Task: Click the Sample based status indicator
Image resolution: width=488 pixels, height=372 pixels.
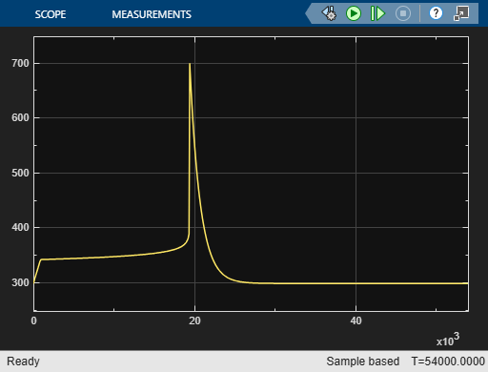Action: [363, 362]
